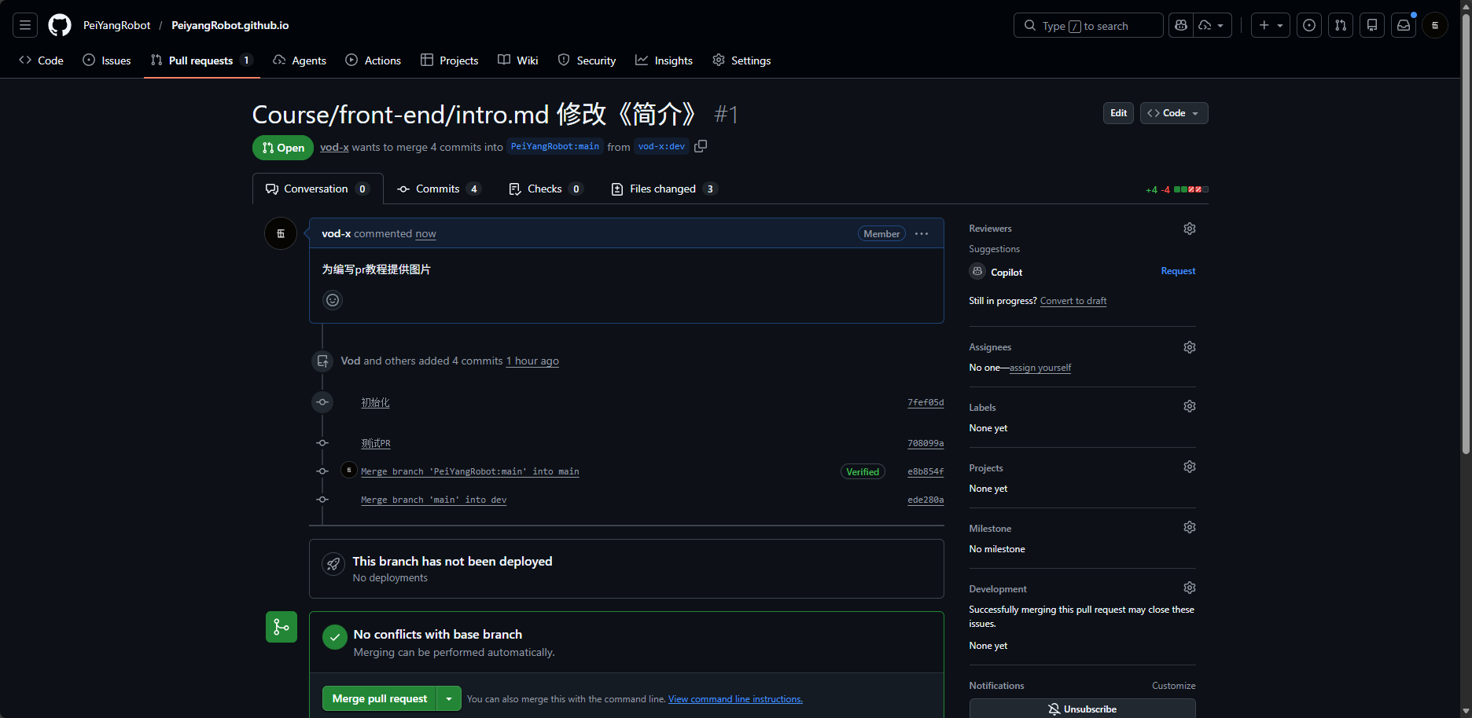Open the Reviewers gear settings
Viewport: 1472px width, 718px height.
(1190, 229)
